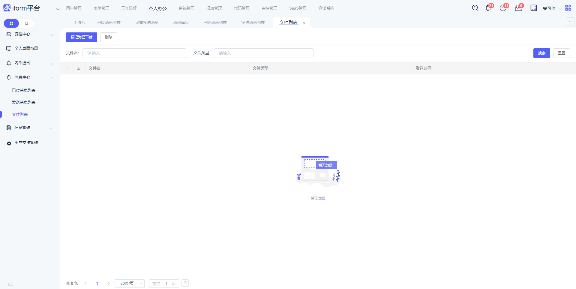Open the mail inbox icon
576x289 pixels.
pyautogui.click(x=518, y=8)
